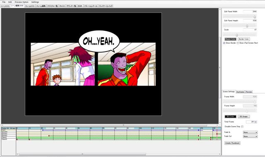This screenshot has width=265, height=157.
Task: Select the OH...YEAH. speech bubble
Action: 99,42
